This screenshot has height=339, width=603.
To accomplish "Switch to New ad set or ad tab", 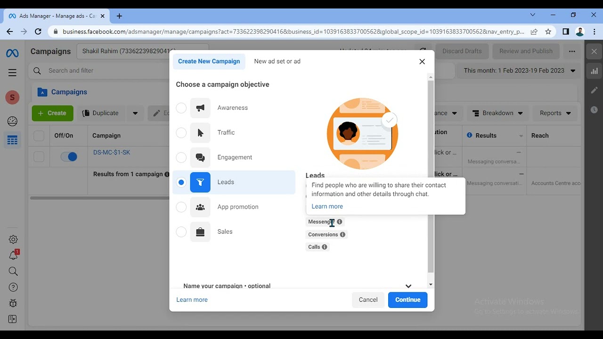I will [x=277, y=62].
